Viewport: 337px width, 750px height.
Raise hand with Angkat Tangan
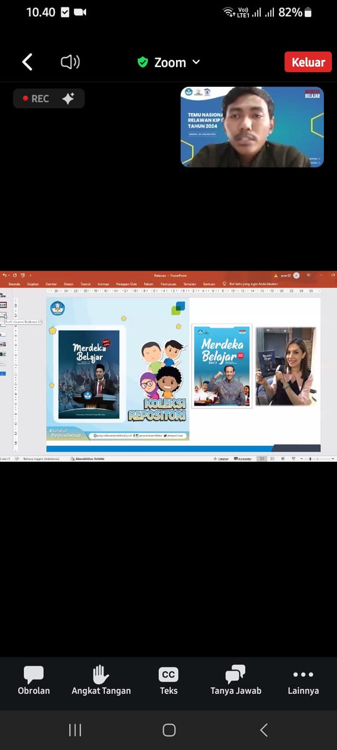pos(101,680)
